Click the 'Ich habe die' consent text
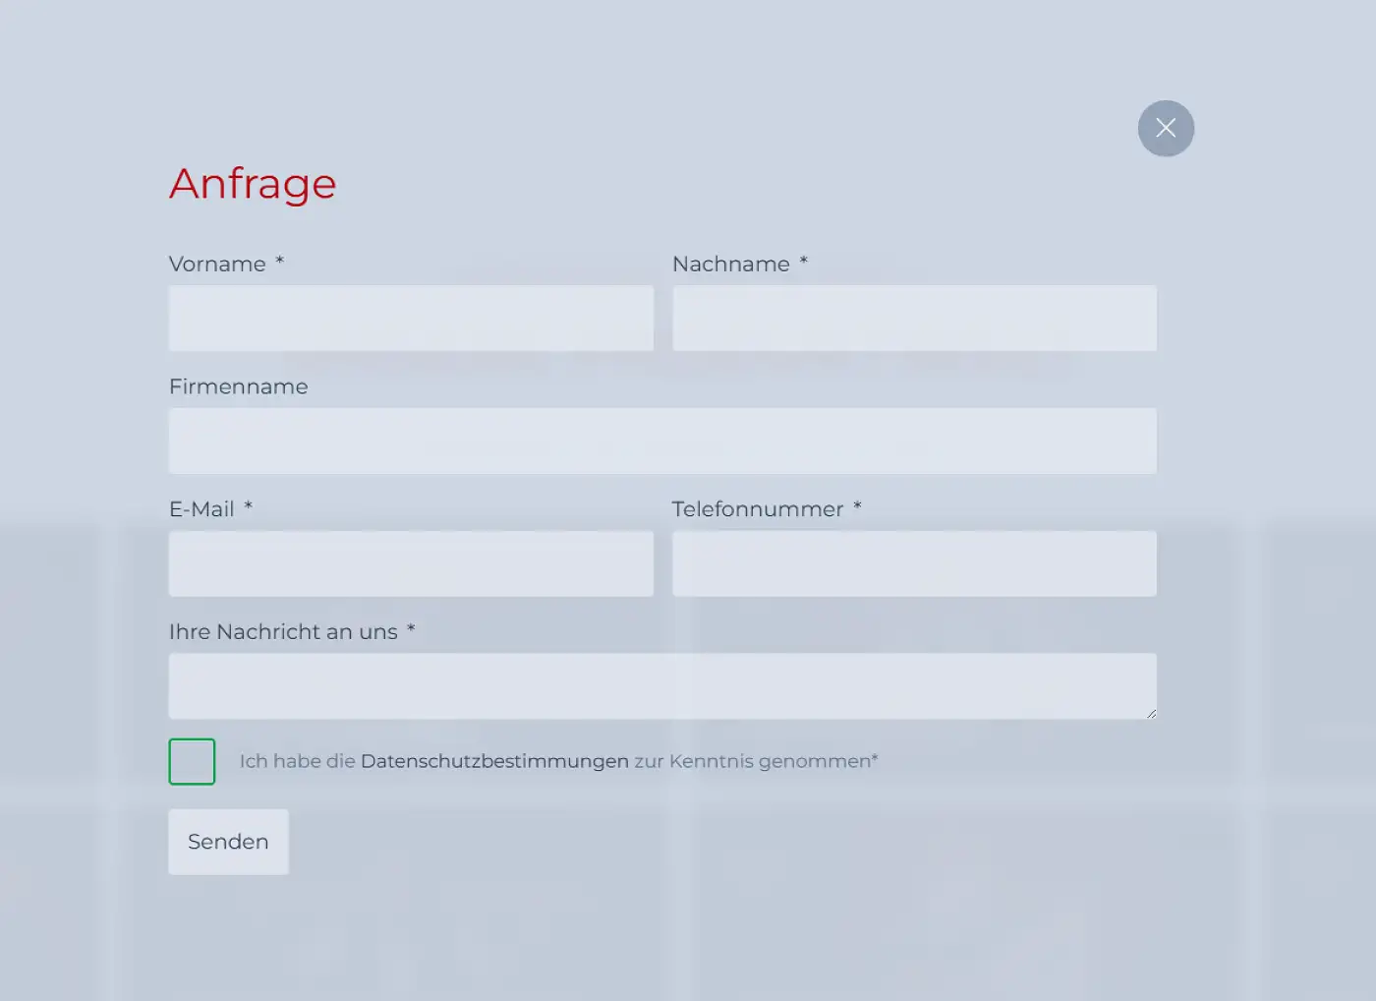 pos(297,761)
